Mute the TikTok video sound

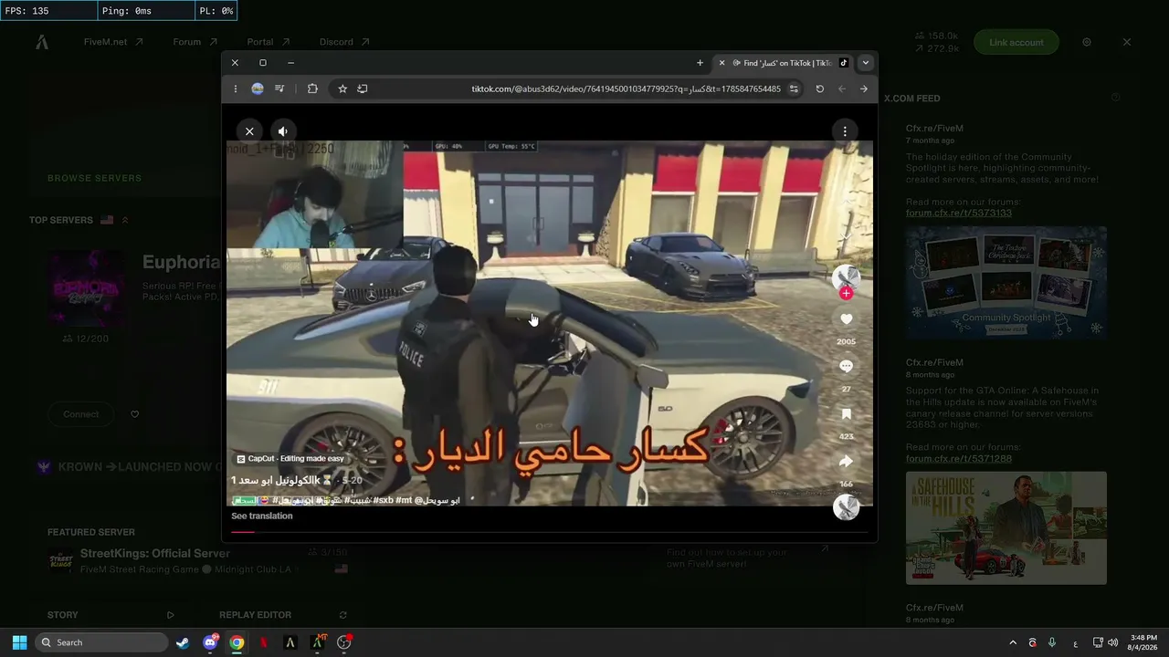pyautogui.click(x=283, y=131)
